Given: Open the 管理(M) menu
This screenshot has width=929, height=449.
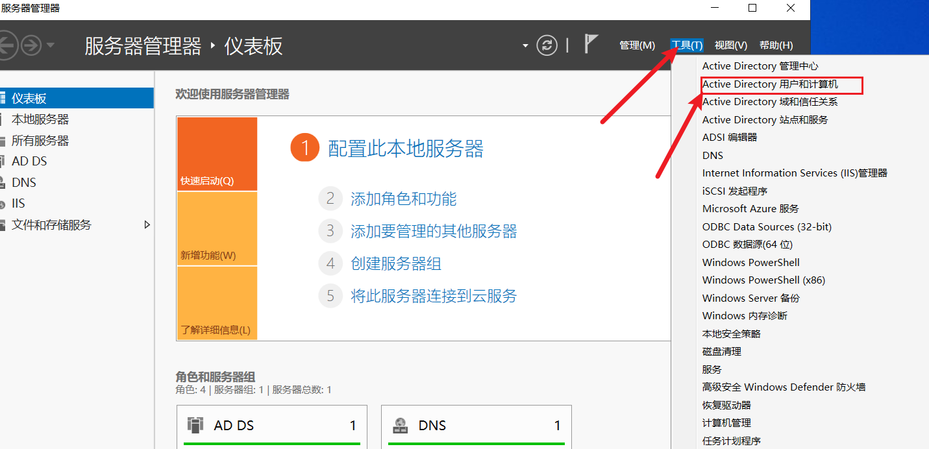Looking at the screenshot, I should [637, 45].
